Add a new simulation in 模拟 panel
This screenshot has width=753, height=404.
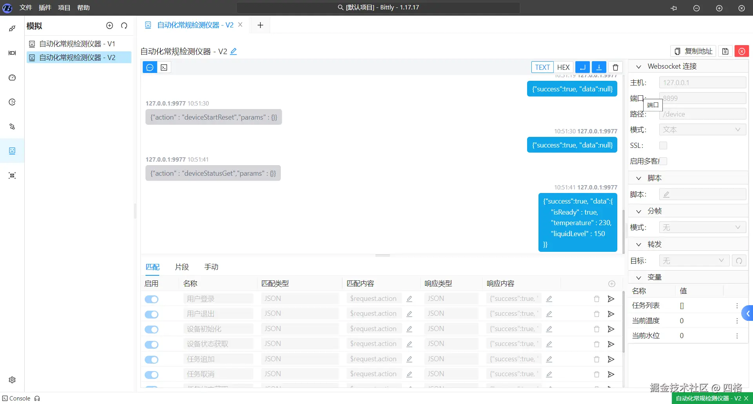click(110, 25)
